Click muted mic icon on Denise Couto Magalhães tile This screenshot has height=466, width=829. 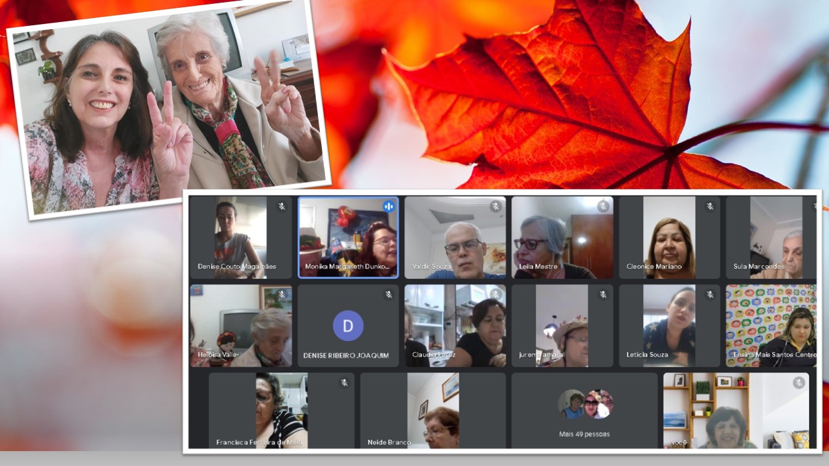(282, 206)
